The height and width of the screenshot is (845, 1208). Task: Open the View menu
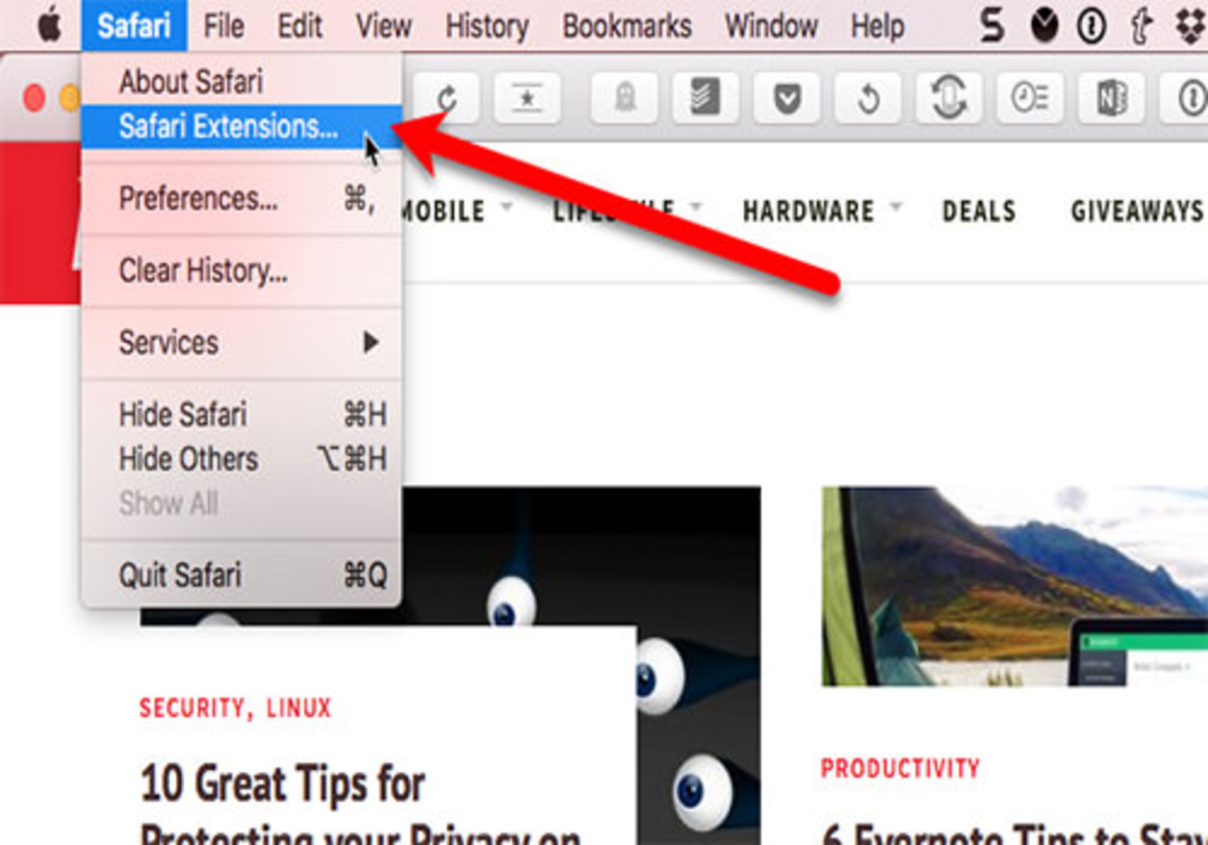384,26
